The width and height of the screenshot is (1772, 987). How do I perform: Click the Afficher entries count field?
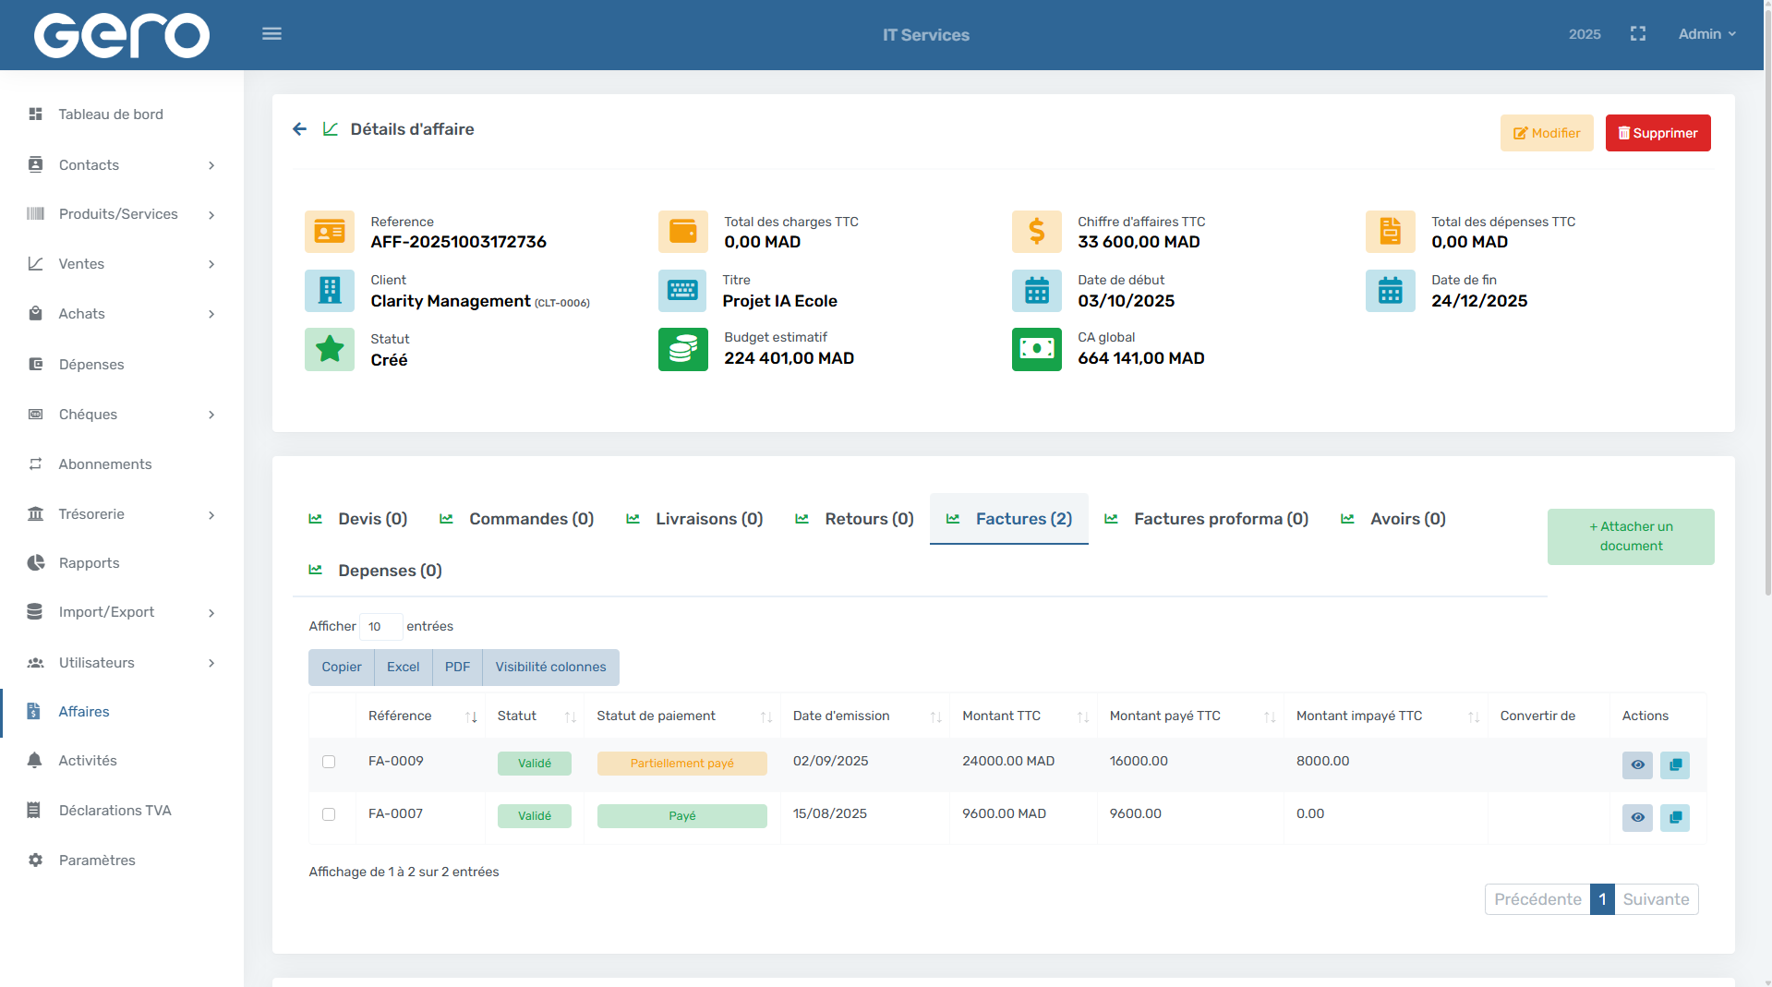point(380,627)
